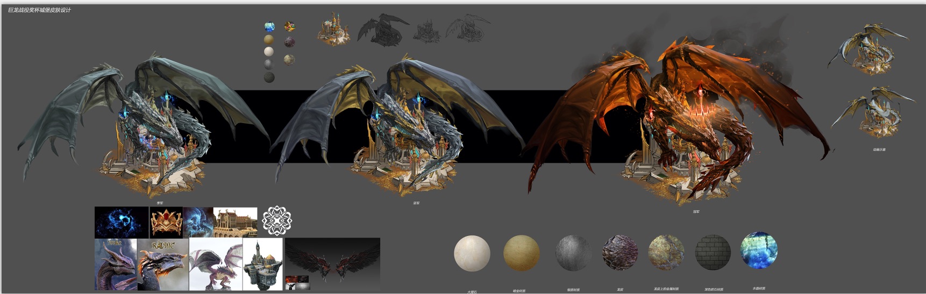Screen dimensions: 926x294
Task: Click the purple winged dragon figurine photo
Action: [x=216, y=264]
